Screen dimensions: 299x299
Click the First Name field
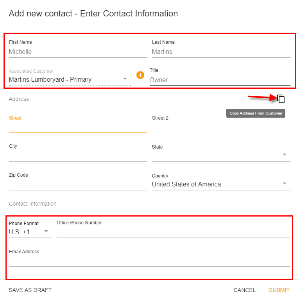[x=78, y=52]
